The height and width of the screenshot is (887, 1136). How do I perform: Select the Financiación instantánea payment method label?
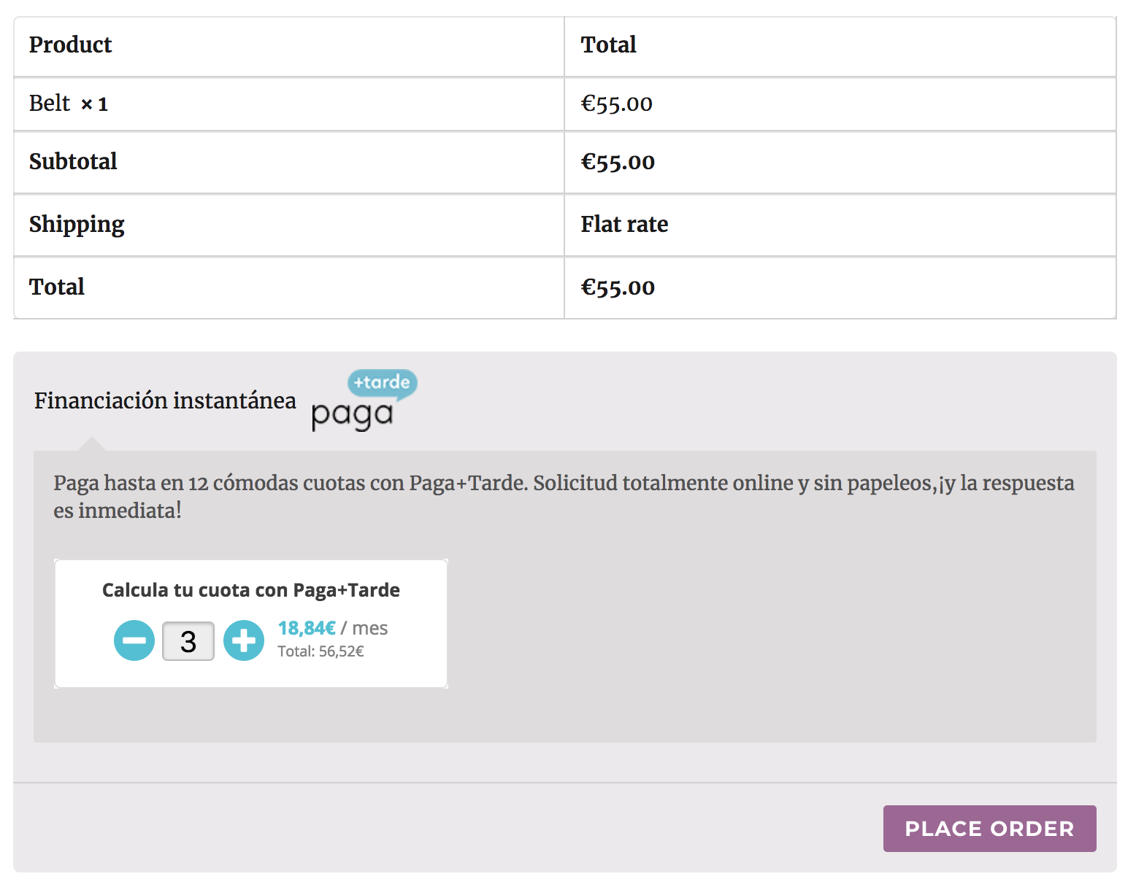165,400
